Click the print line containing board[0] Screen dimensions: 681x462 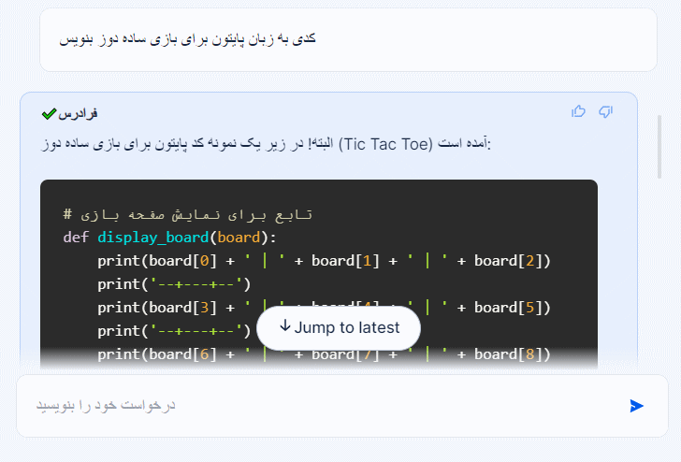point(324,260)
